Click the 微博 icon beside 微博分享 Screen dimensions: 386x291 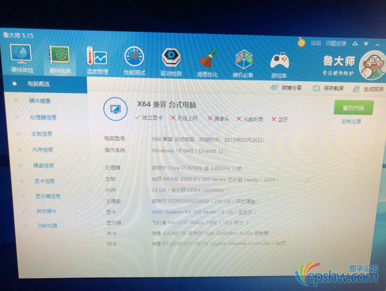[274, 87]
